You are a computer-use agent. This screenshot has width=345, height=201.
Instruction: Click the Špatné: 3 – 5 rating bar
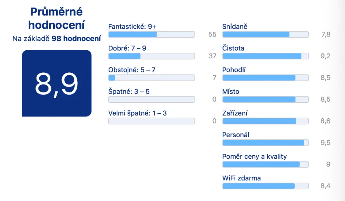click(x=151, y=99)
